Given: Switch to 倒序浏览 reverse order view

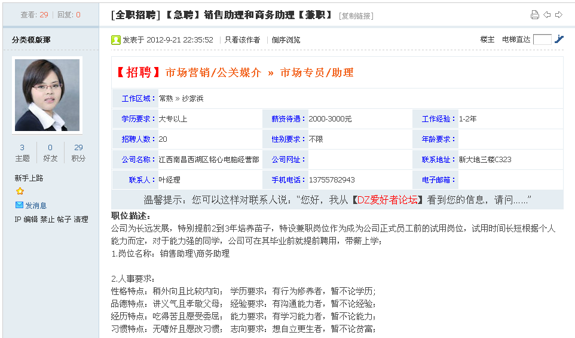Looking at the screenshot, I should 286,39.
